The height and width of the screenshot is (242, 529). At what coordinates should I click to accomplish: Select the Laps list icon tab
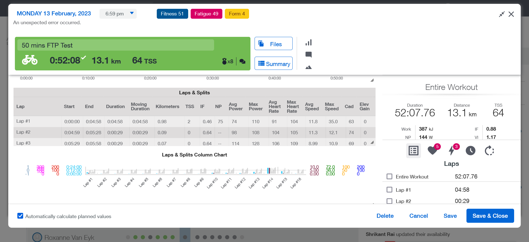413,151
